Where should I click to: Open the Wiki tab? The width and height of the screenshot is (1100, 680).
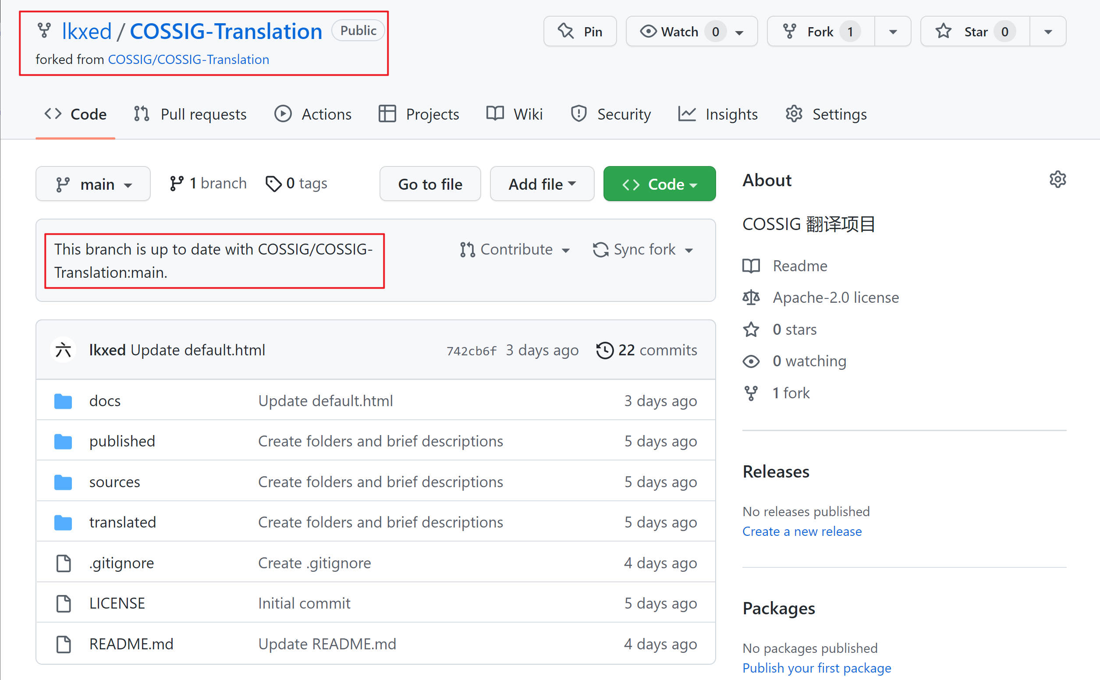[515, 114]
